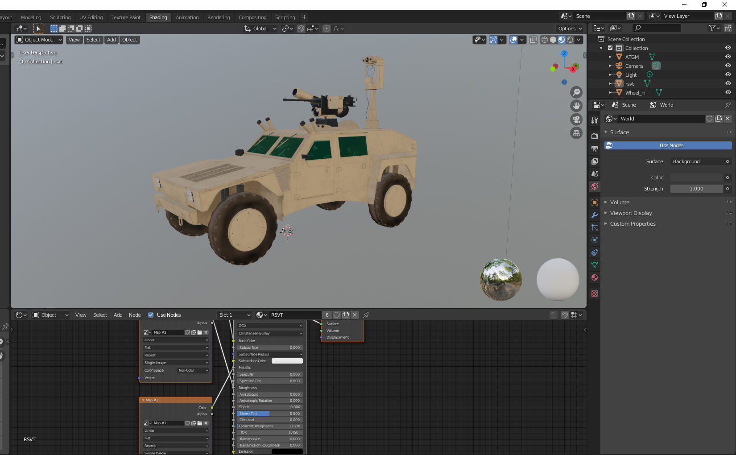
Task: Open the viewport View menu
Action: (x=74, y=40)
